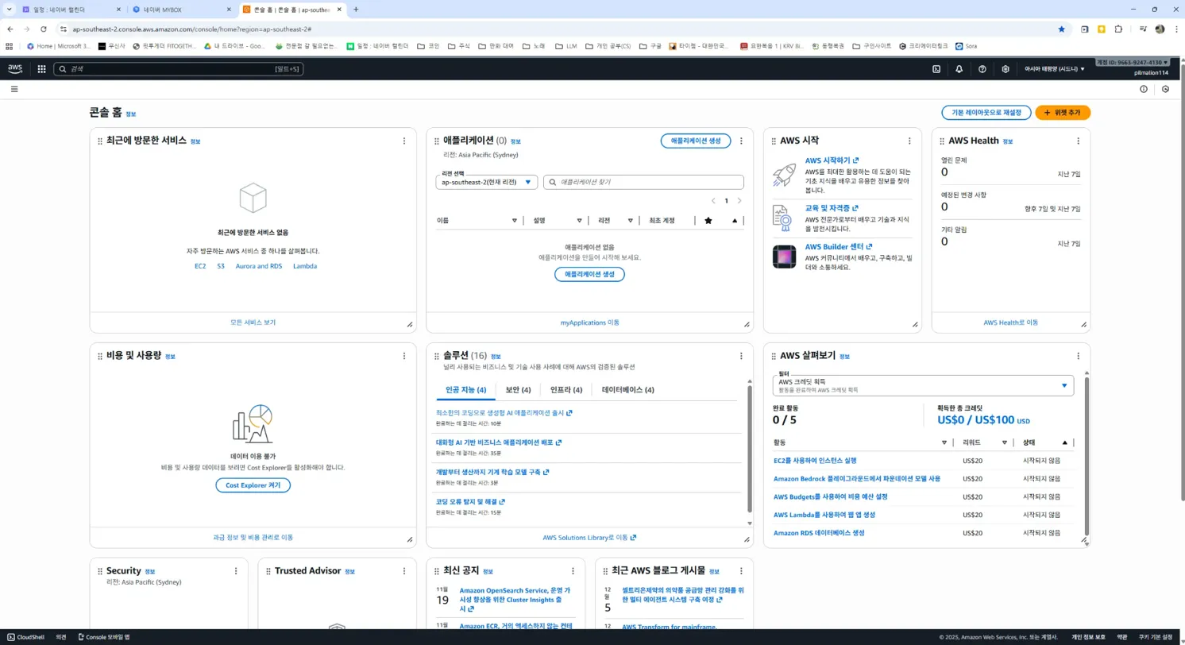Open 쿠키 기본 설정 in the footer
Image resolution: width=1185 pixels, height=645 pixels.
1156,637
